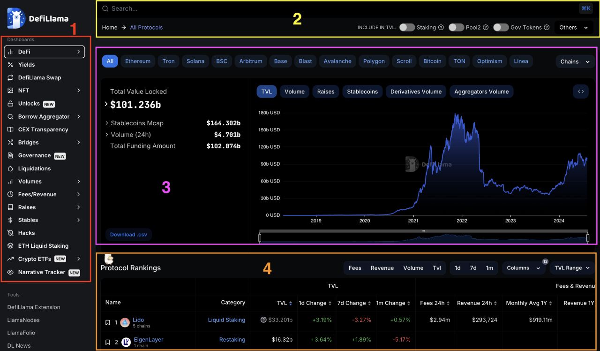Toggle Gov Tokens in TVL switch

(501, 27)
